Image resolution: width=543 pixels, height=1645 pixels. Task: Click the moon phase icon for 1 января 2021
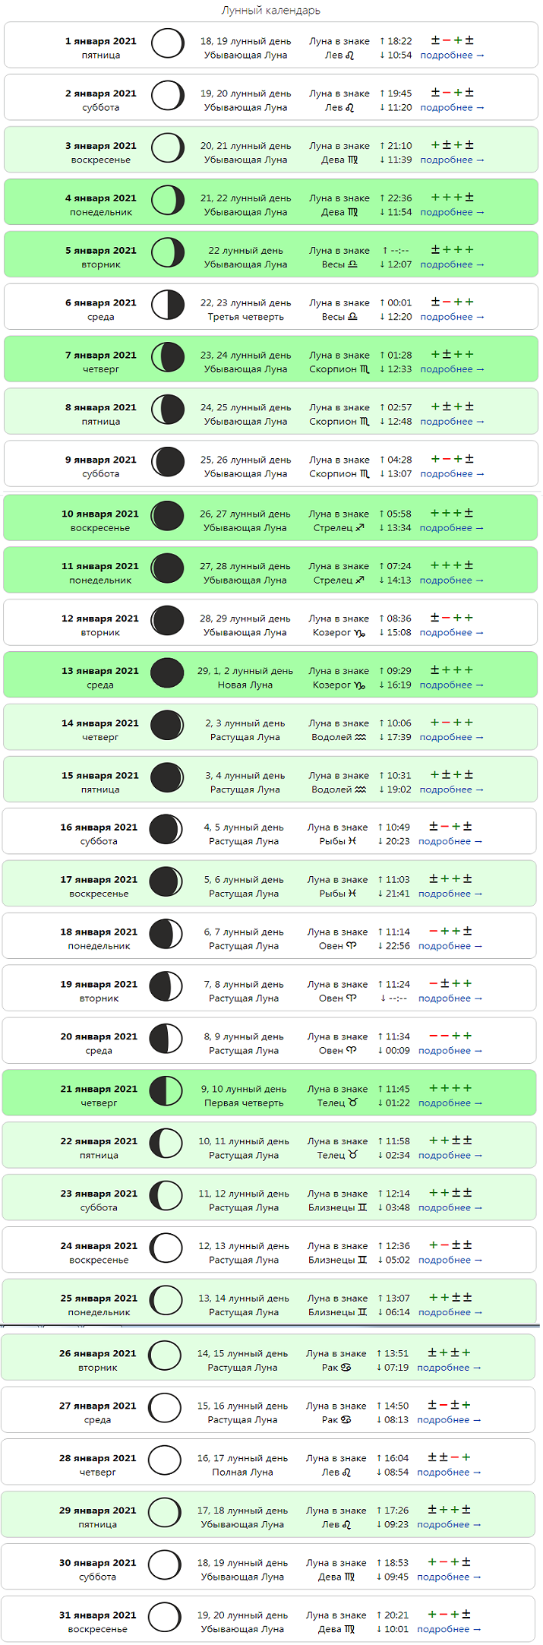pos(168,43)
